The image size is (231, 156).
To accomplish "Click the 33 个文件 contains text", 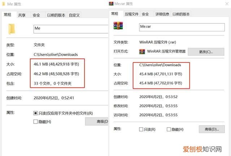I will coord(52,83).
